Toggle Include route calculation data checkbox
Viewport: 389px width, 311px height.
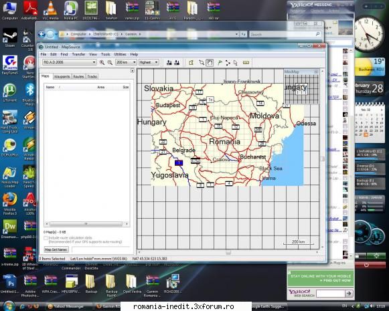pos(46,238)
